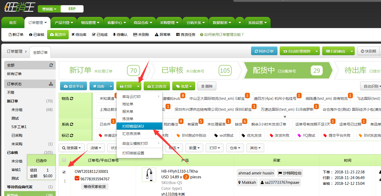Image resolution: width=381 pixels, height=196 pixels.
Task: Click the help icon for 如何使用订单管理功能
Action: coord(201,35)
